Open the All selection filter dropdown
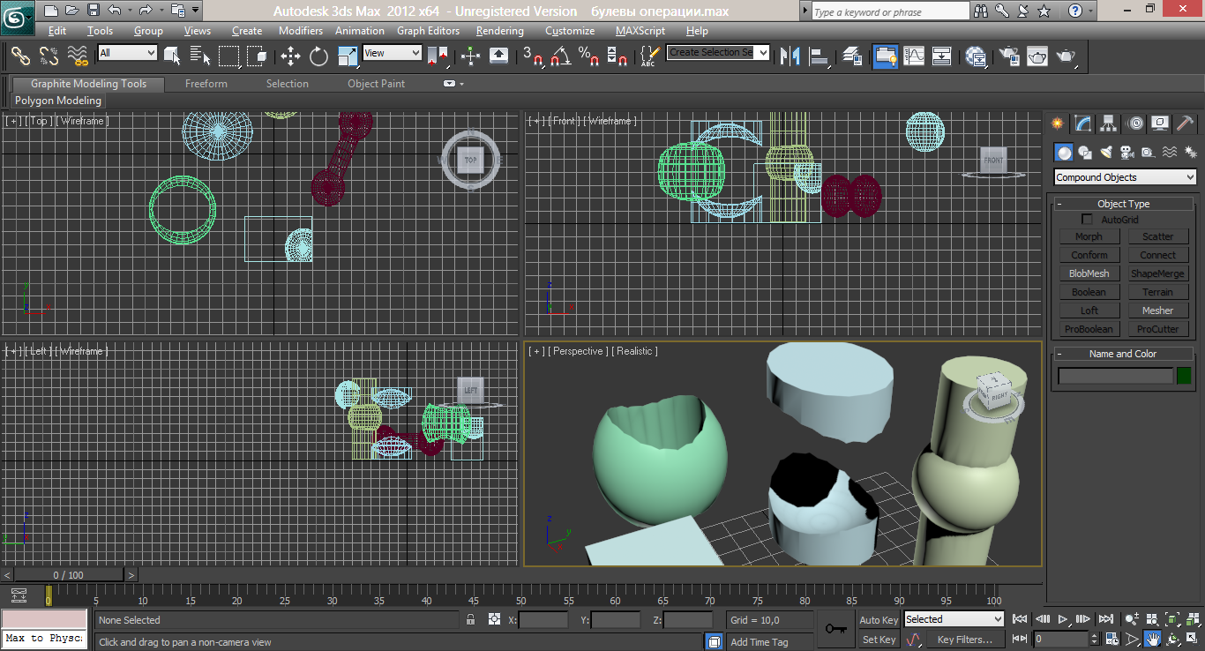This screenshot has height=651, width=1205. [x=127, y=53]
